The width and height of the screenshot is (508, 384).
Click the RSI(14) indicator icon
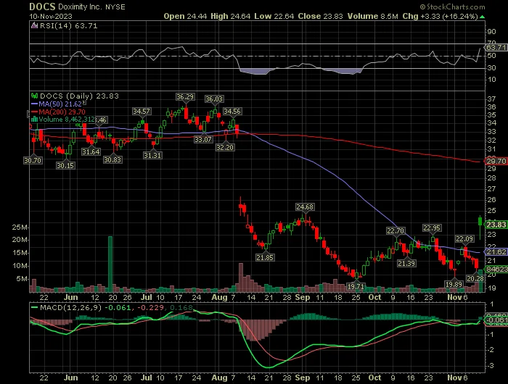click(34, 25)
